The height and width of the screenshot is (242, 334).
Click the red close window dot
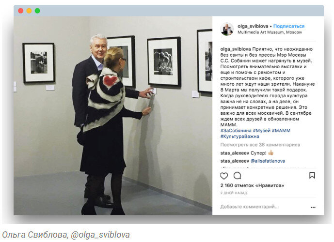point(21,11)
